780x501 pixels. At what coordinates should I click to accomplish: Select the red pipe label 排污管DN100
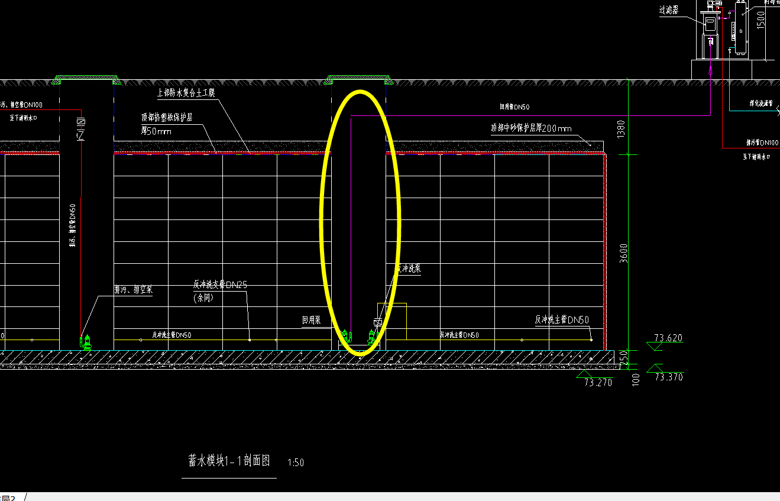tap(762, 143)
